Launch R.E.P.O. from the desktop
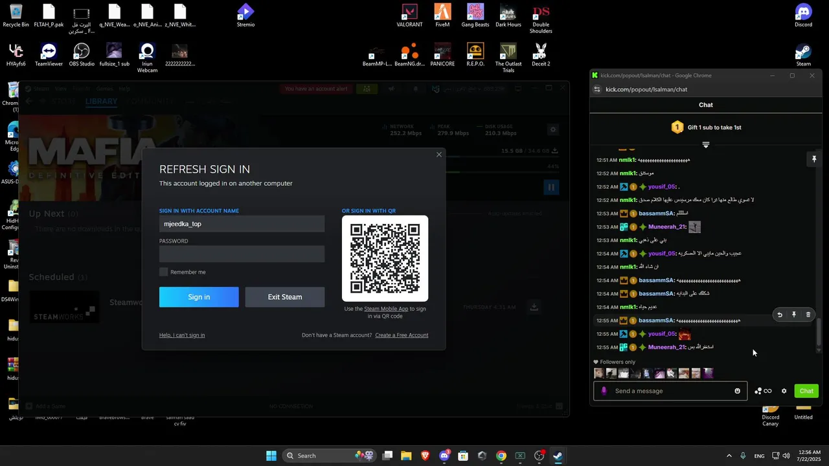Viewport: 829px width, 466px height. pyautogui.click(x=475, y=55)
